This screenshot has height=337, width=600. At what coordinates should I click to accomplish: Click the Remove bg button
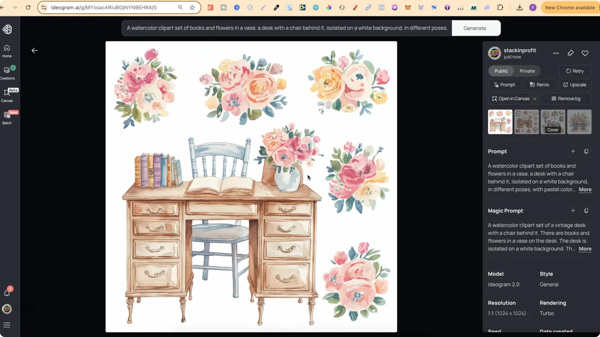tap(566, 99)
